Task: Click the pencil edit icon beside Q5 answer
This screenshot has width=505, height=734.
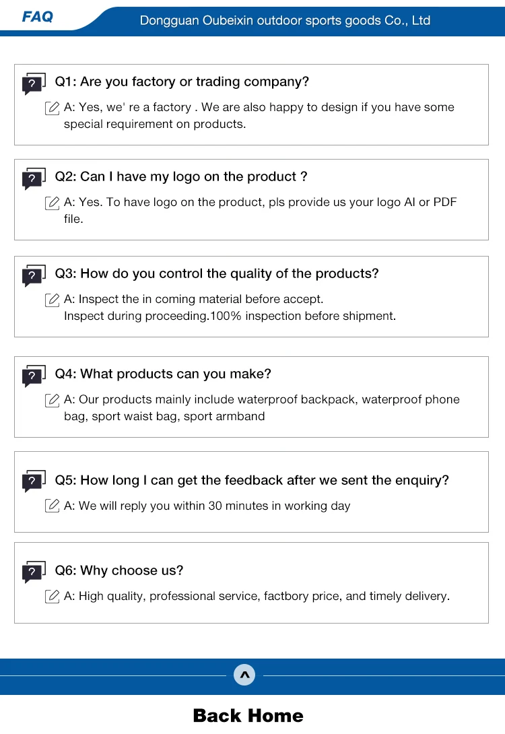Action: pyautogui.click(x=52, y=506)
